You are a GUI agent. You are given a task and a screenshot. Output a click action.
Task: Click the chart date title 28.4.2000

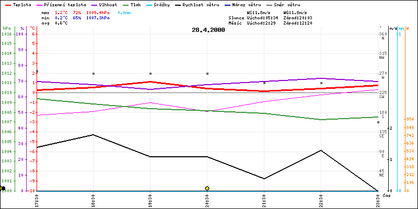[x=208, y=30]
